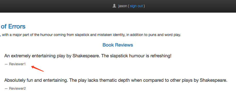The width and height of the screenshot is (236, 100).
Task: Click the user silhouette icon beside jason
Action: (114, 6)
